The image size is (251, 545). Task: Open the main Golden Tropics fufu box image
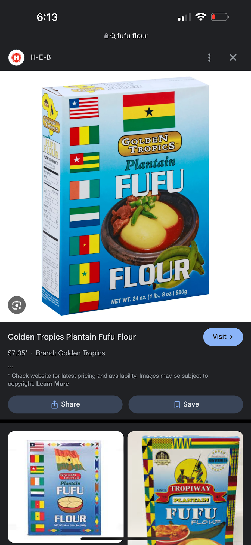point(125,196)
